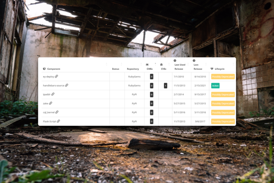The width and height of the screenshot is (274, 183).
Task: Sort by Last Release column header
Action: coord(198,69)
